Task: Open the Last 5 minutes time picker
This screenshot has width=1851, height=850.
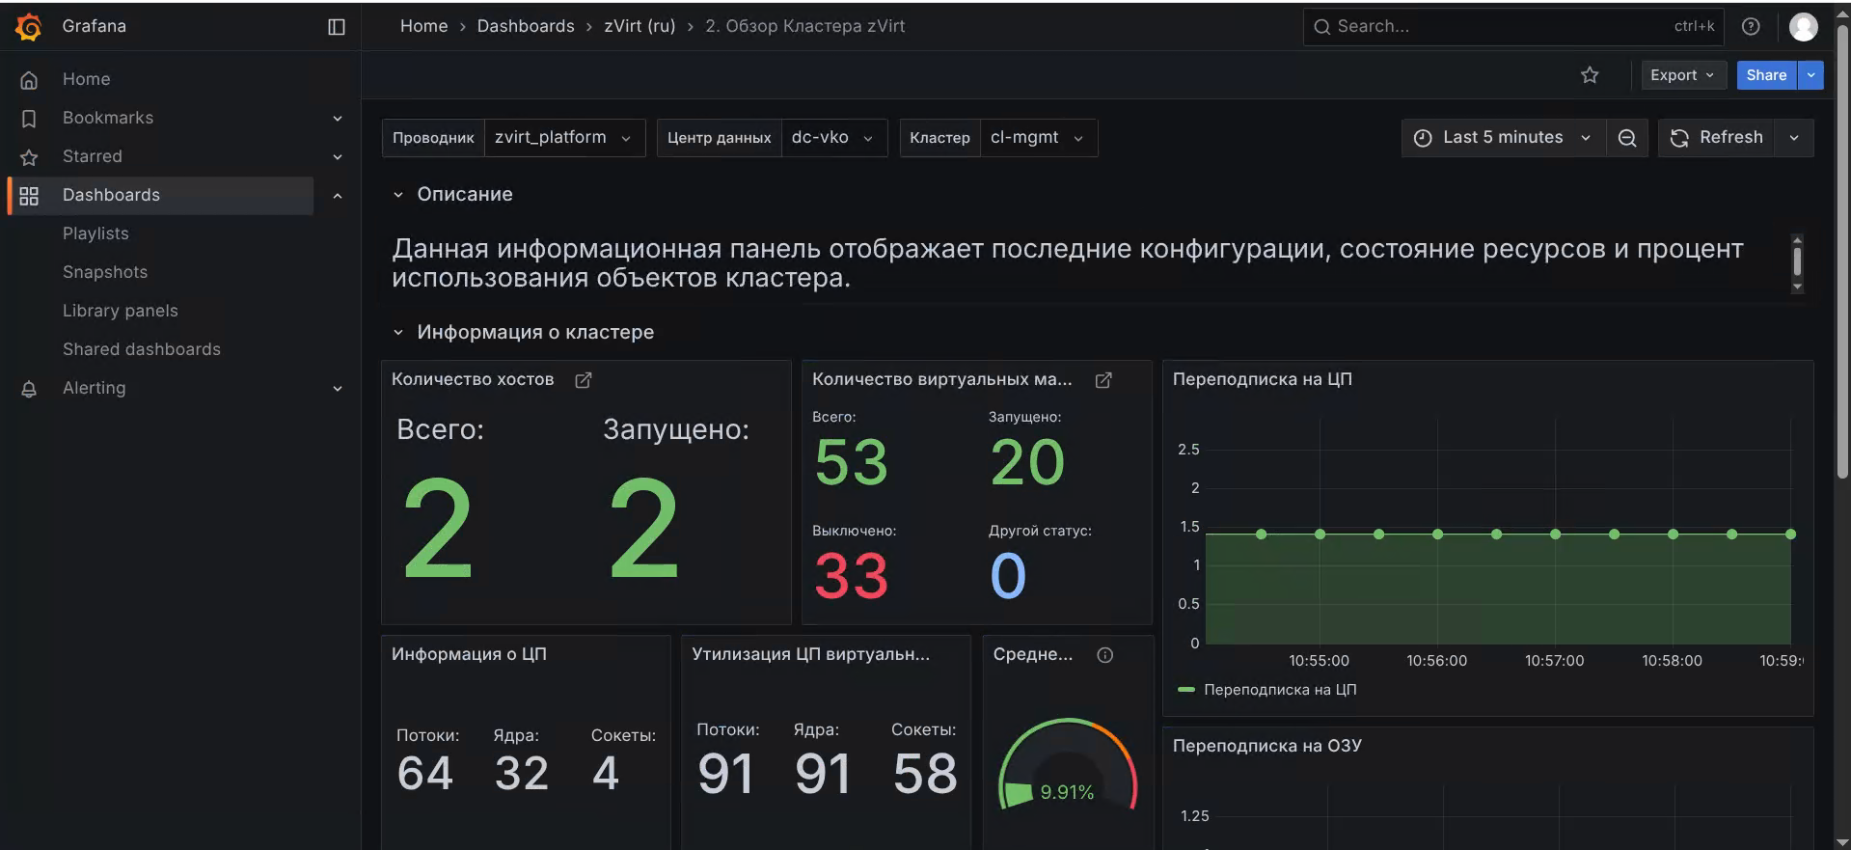Action: coord(1502,138)
